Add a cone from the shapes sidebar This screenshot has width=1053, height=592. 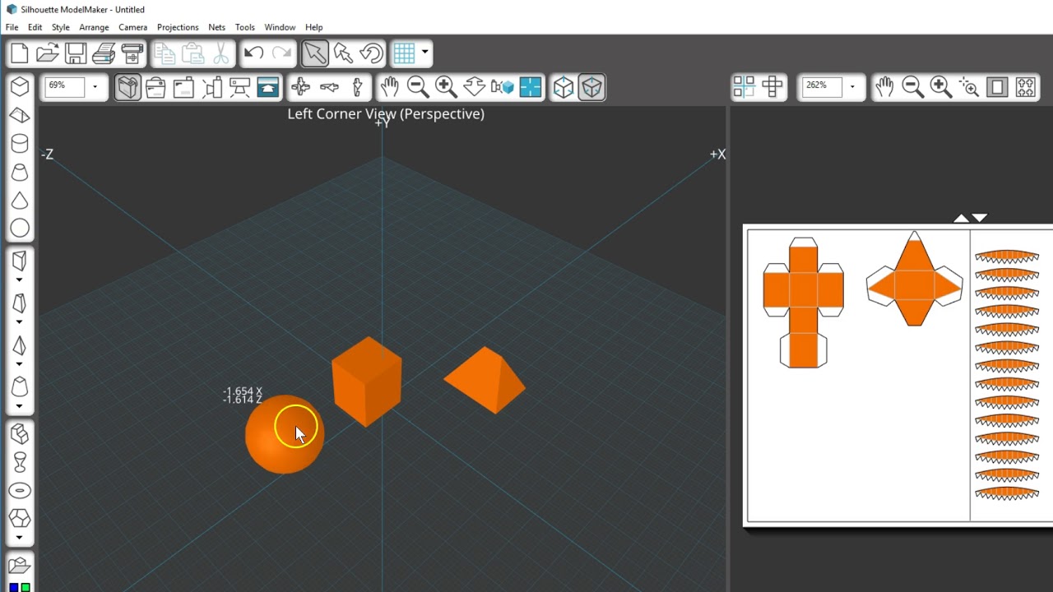(20, 201)
